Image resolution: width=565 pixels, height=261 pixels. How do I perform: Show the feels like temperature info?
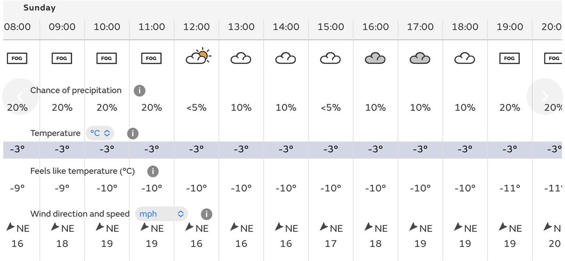click(x=153, y=171)
